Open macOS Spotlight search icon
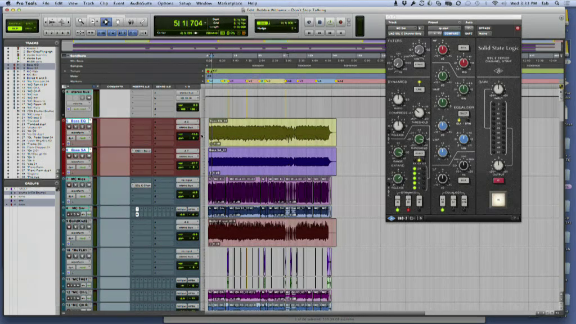 pos(557,3)
